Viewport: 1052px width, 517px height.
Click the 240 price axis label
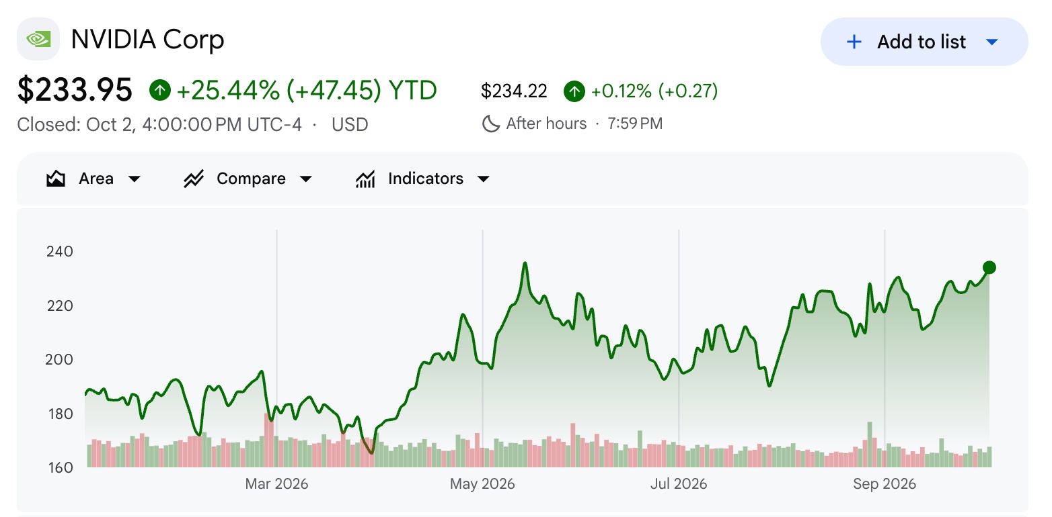59,252
